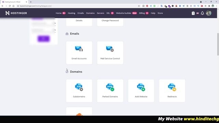
Task: Open the Mail Service Control card
Action: [x=110, y=53]
